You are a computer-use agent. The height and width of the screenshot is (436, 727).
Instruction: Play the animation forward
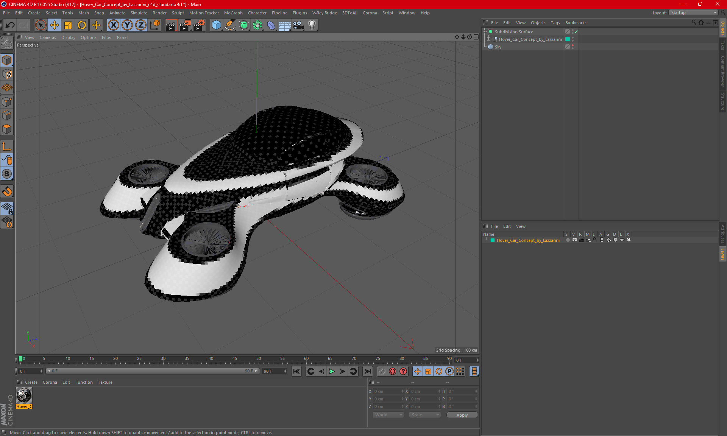332,371
